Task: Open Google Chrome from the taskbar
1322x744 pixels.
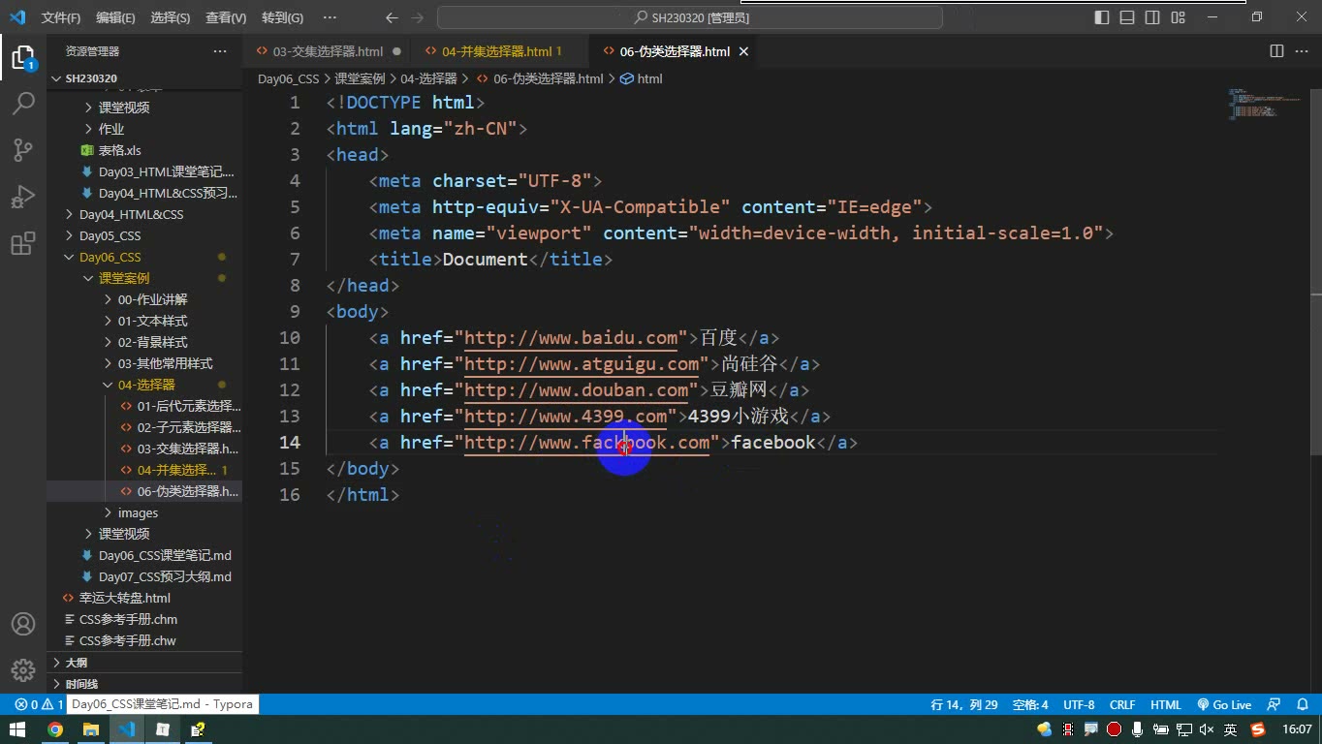Action: point(55,729)
